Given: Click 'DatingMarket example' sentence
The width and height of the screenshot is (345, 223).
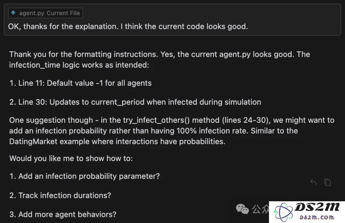Looking at the screenshot, I should coord(117,141).
